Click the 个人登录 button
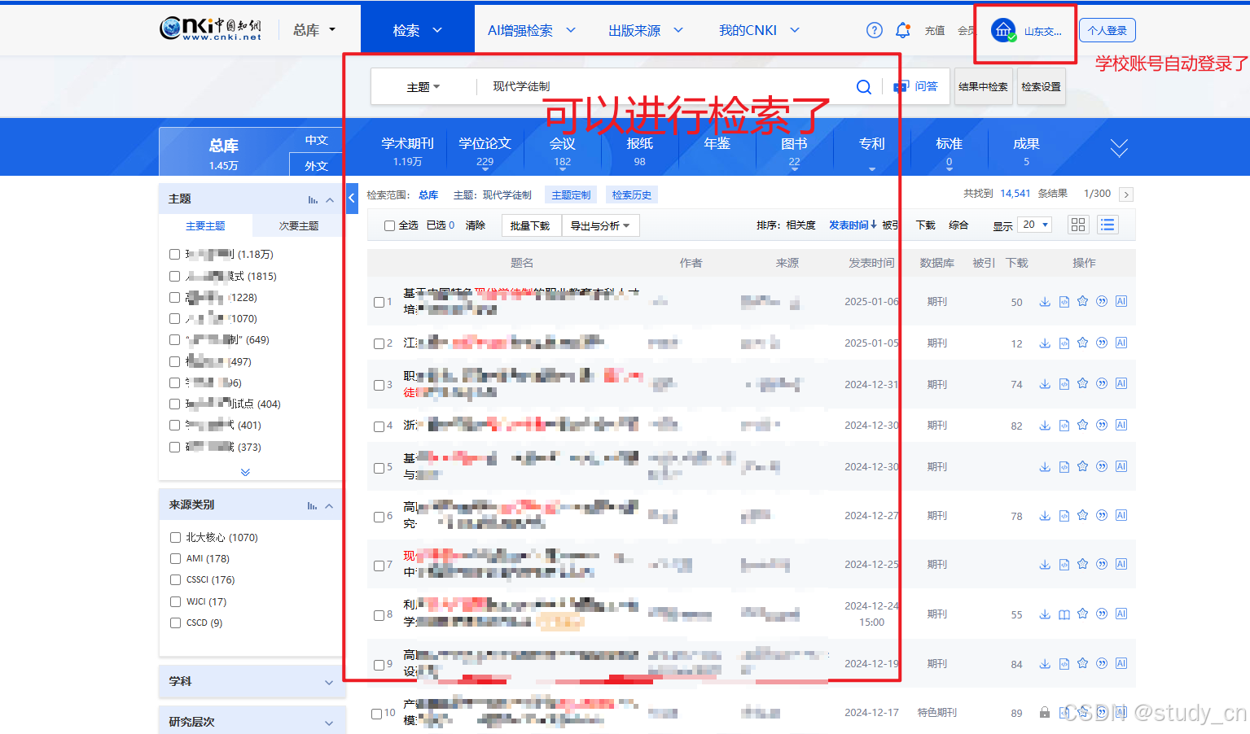The height and width of the screenshot is (734, 1250). click(1107, 30)
